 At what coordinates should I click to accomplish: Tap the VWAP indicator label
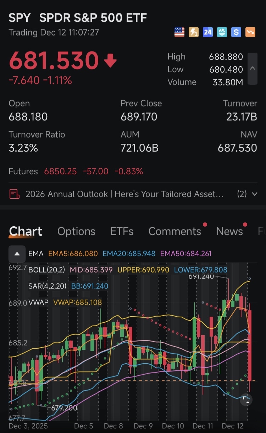tap(39, 302)
